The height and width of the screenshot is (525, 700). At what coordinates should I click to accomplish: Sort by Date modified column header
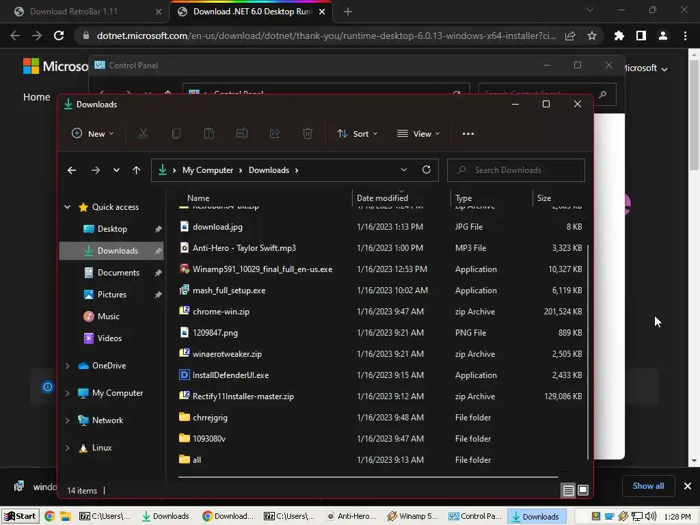pos(401,198)
